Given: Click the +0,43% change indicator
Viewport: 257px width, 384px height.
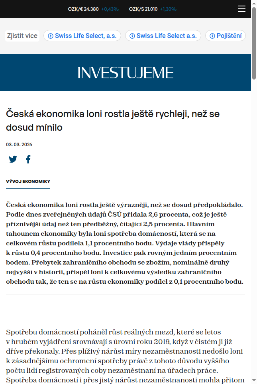Looking at the screenshot, I should tap(111, 9).
